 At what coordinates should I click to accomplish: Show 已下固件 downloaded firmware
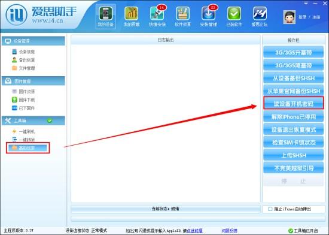[x=23, y=108]
